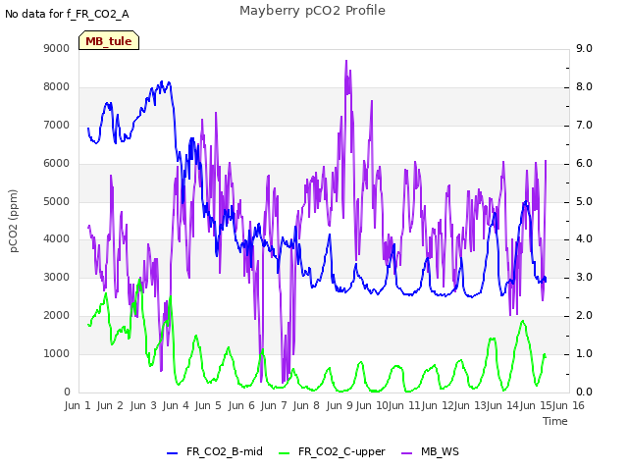Click the FR_CO2_C-upper legend label
Viewport: 628px width, 471px height.
(341, 451)
